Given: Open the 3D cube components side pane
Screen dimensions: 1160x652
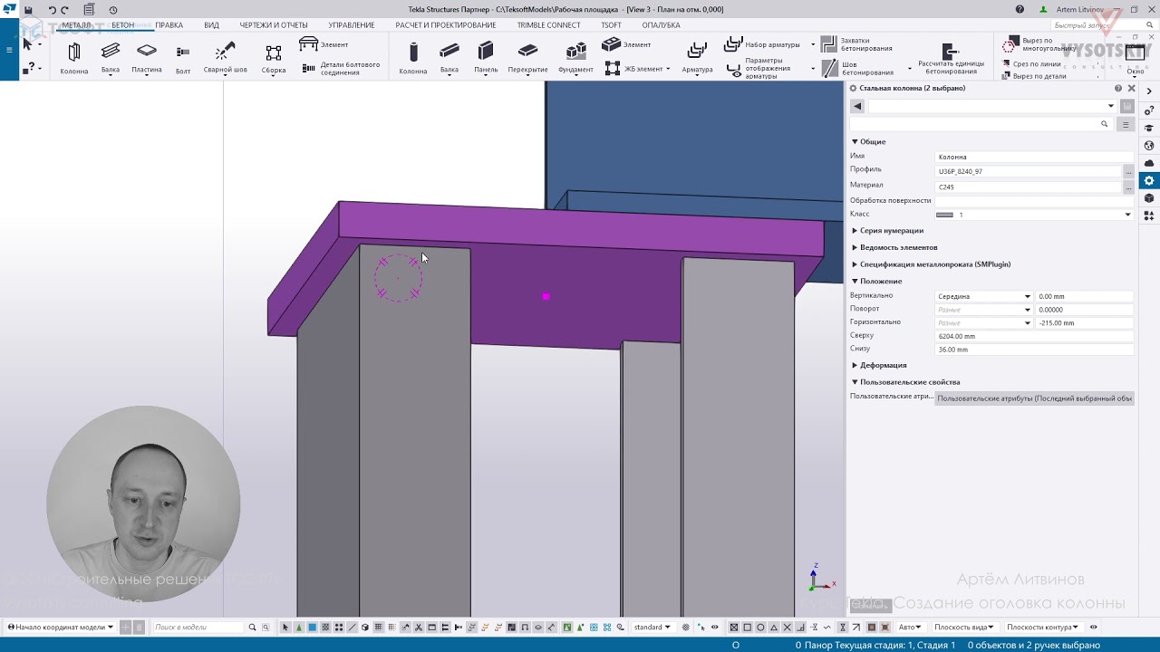Looking at the screenshot, I should (x=1149, y=197).
